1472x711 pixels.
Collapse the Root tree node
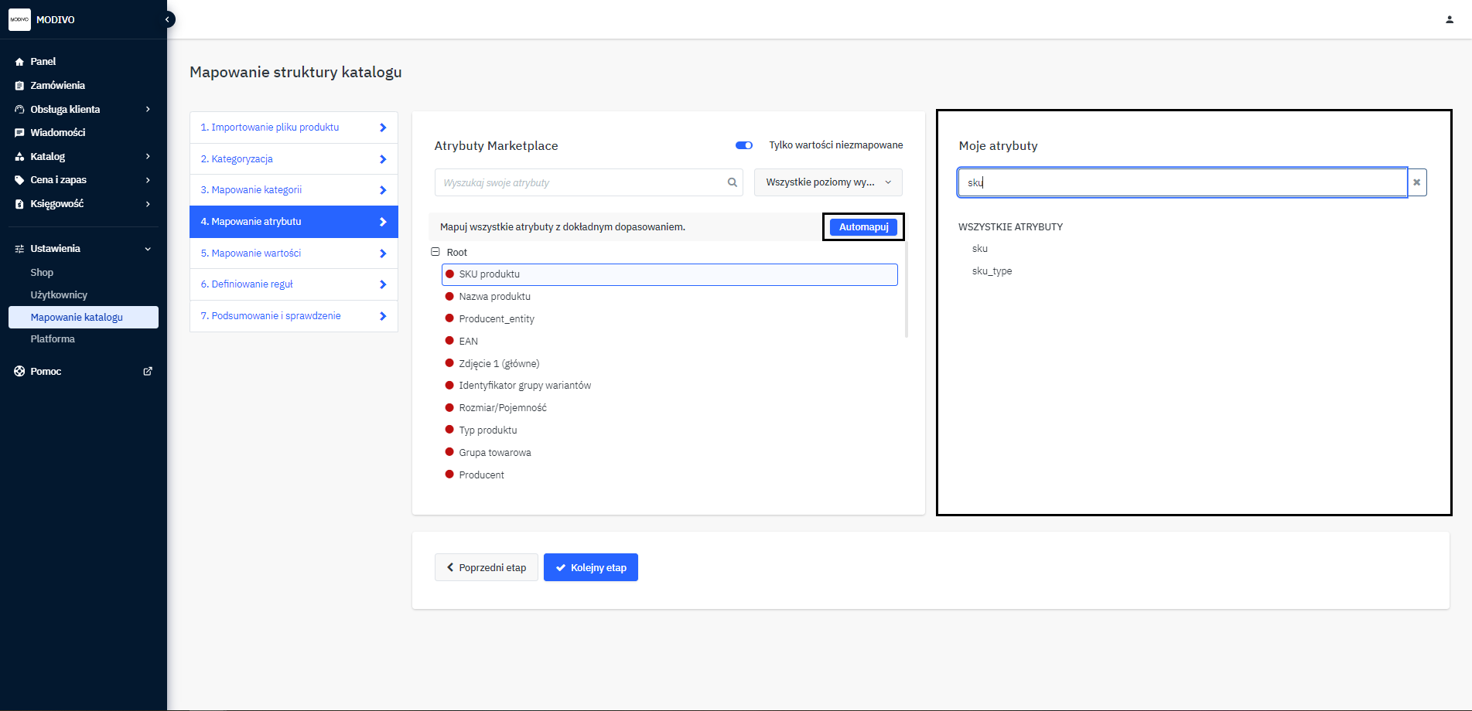coord(435,252)
